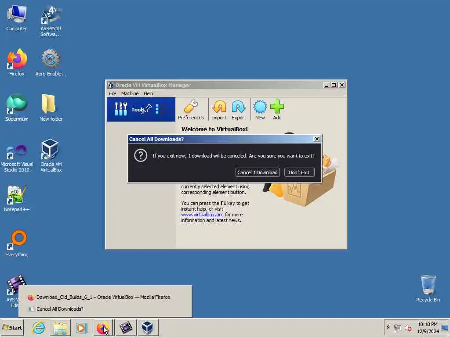
Task: Open Windows Media Player taskbar icon
Action: point(81,327)
